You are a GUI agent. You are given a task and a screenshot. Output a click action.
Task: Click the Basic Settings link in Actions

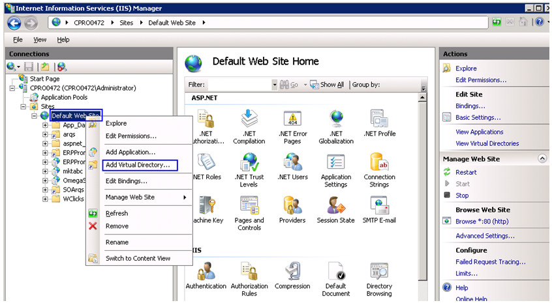[x=478, y=117]
